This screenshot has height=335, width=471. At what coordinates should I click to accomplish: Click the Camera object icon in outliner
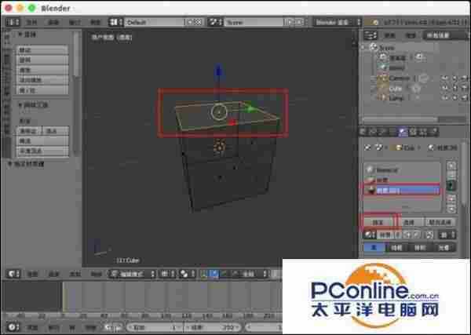[382, 78]
